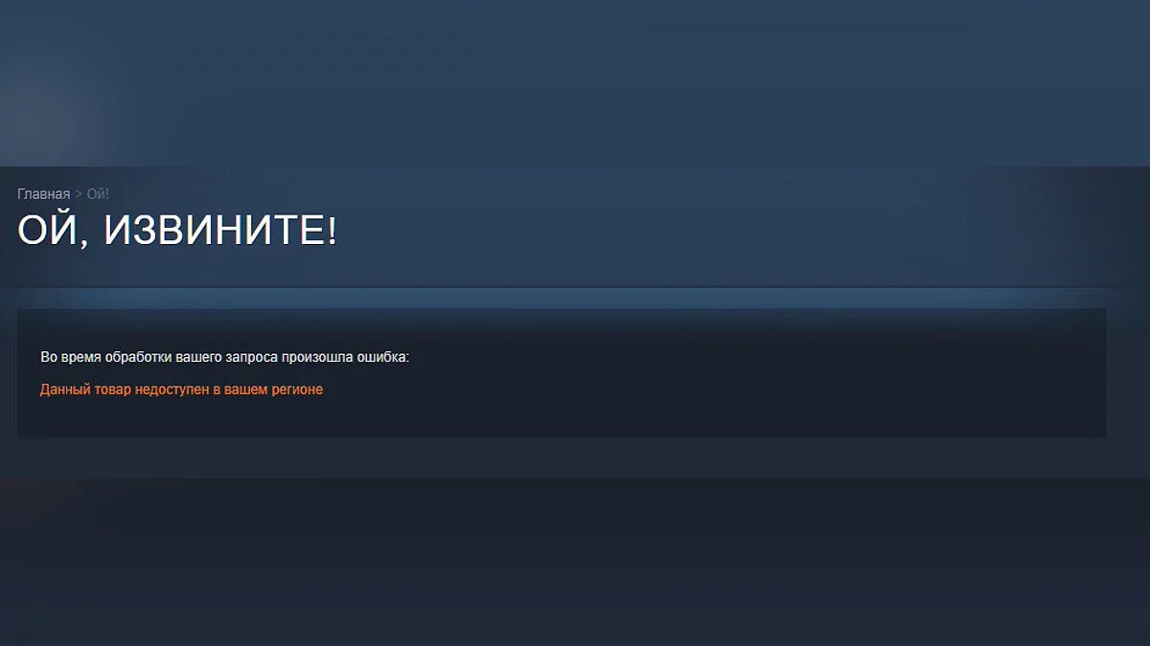
Task: Click the word ошибка: in white text
Action: [381, 357]
